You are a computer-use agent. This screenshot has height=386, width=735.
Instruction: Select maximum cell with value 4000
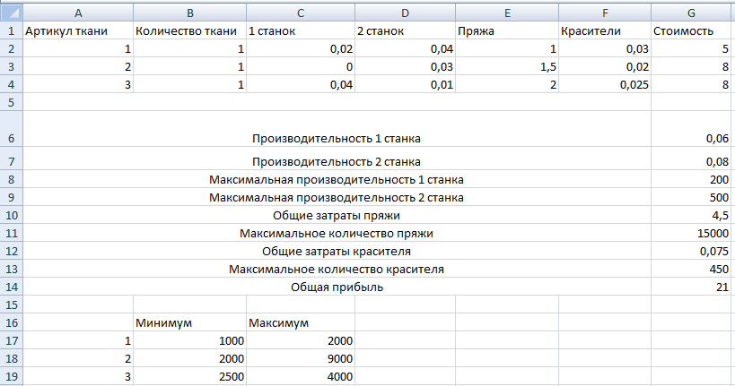click(301, 376)
